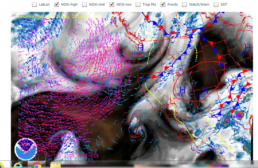This screenshot has height=168, width=258.
Task: Untick the Fronts checkbox
Action: 163,5
